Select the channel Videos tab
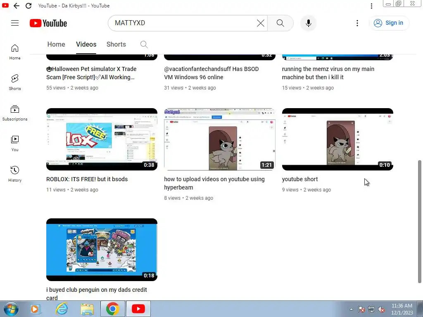The width and height of the screenshot is (423, 317). (x=86, y=44)
